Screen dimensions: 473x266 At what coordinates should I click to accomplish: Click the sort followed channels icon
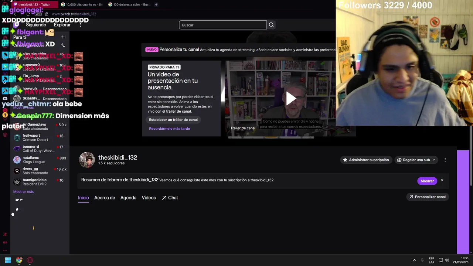pyautogui.click(x=63, y=45)
